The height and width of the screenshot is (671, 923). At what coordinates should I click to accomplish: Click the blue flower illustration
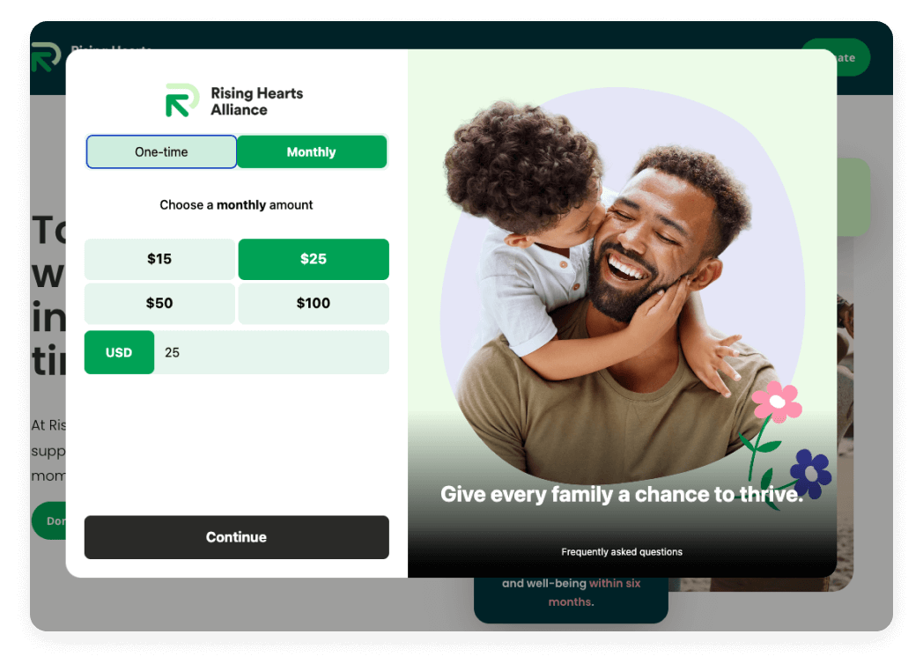pyautogui.click(x=810, y=473)
